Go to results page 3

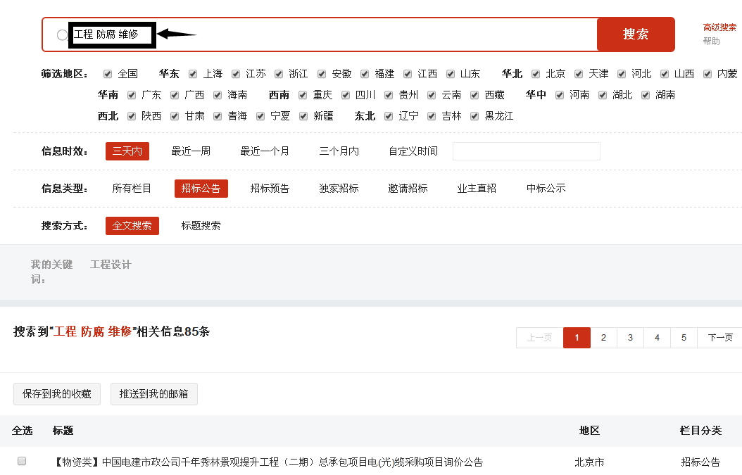(x=630, y=338)
